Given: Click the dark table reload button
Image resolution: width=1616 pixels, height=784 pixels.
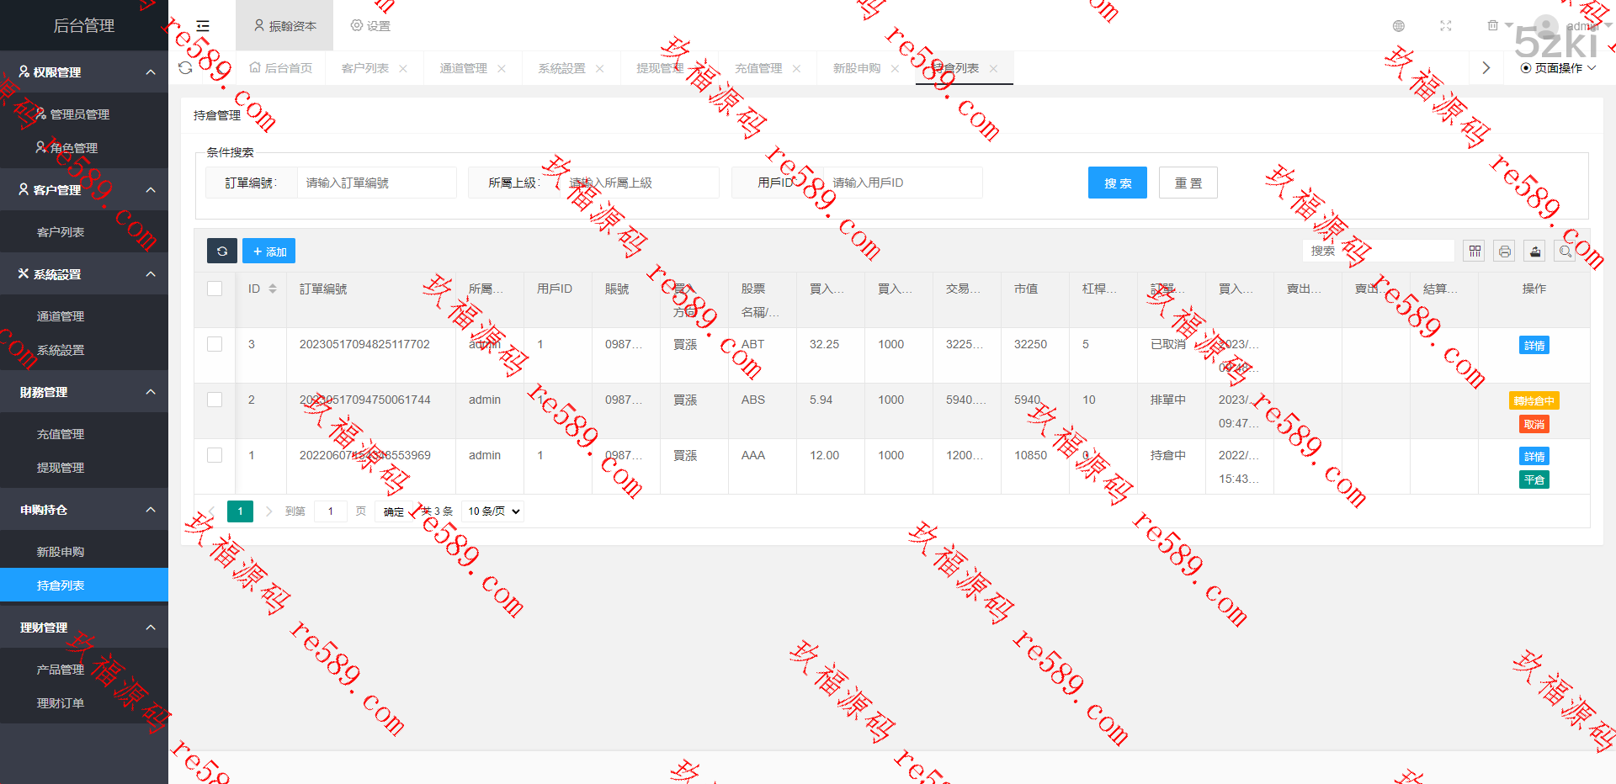Looking at the screenshot, I should click(x=222, y=251).
